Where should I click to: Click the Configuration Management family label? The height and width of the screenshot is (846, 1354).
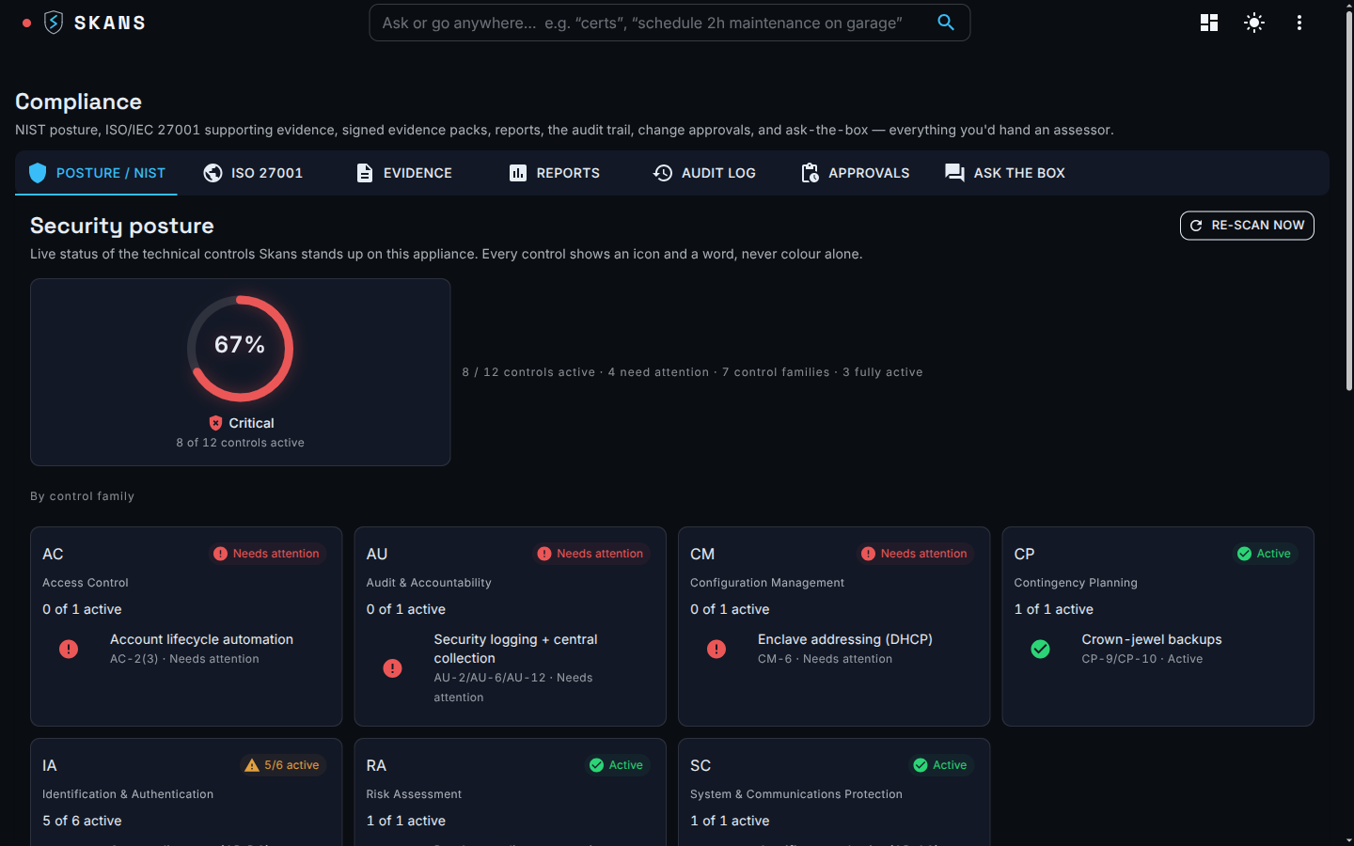point(767,583)
